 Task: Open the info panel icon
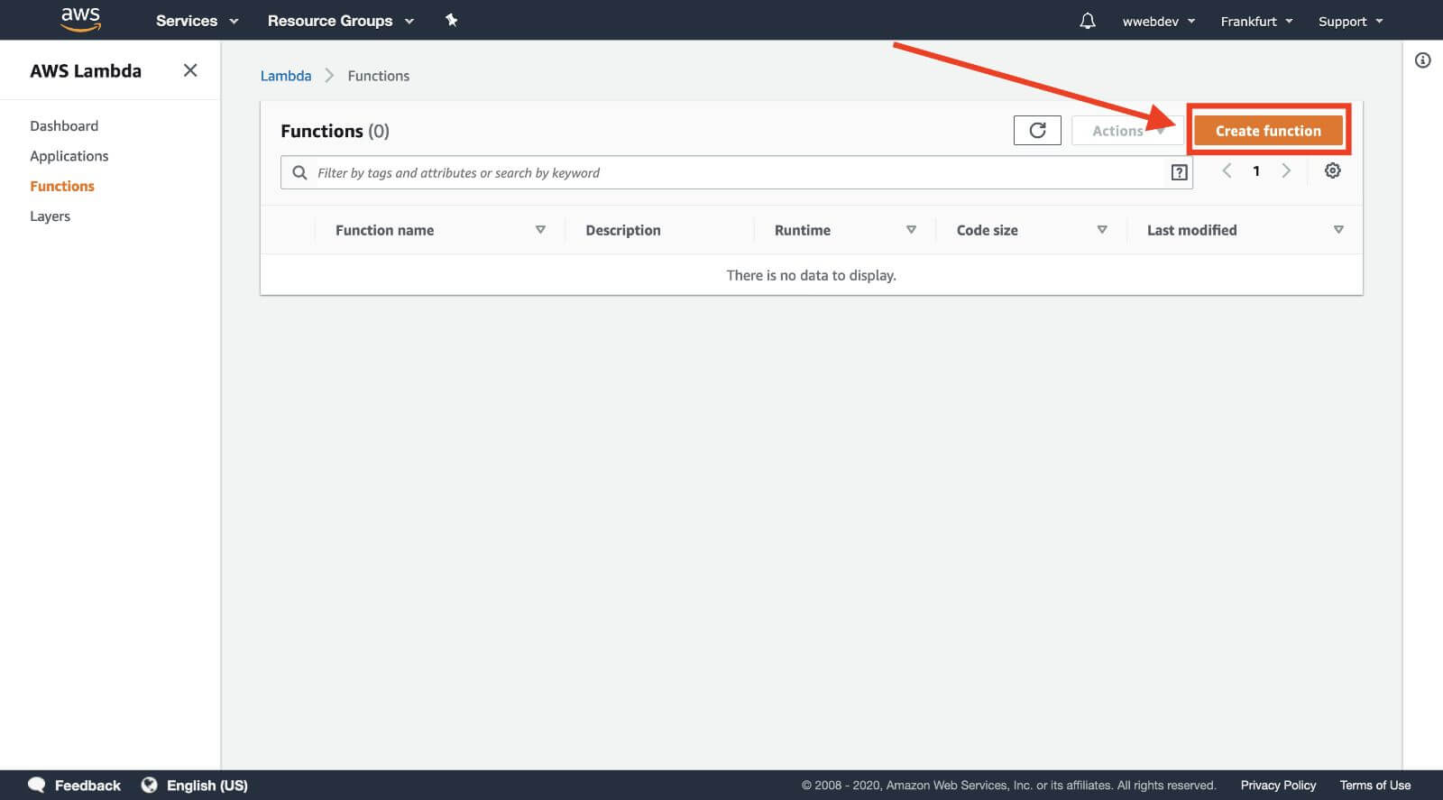coord(1423,60)
